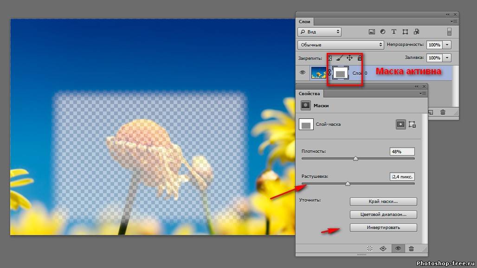Click the Инвертировать button
This screenshot has width=477, height=268.
click(383, 228)
